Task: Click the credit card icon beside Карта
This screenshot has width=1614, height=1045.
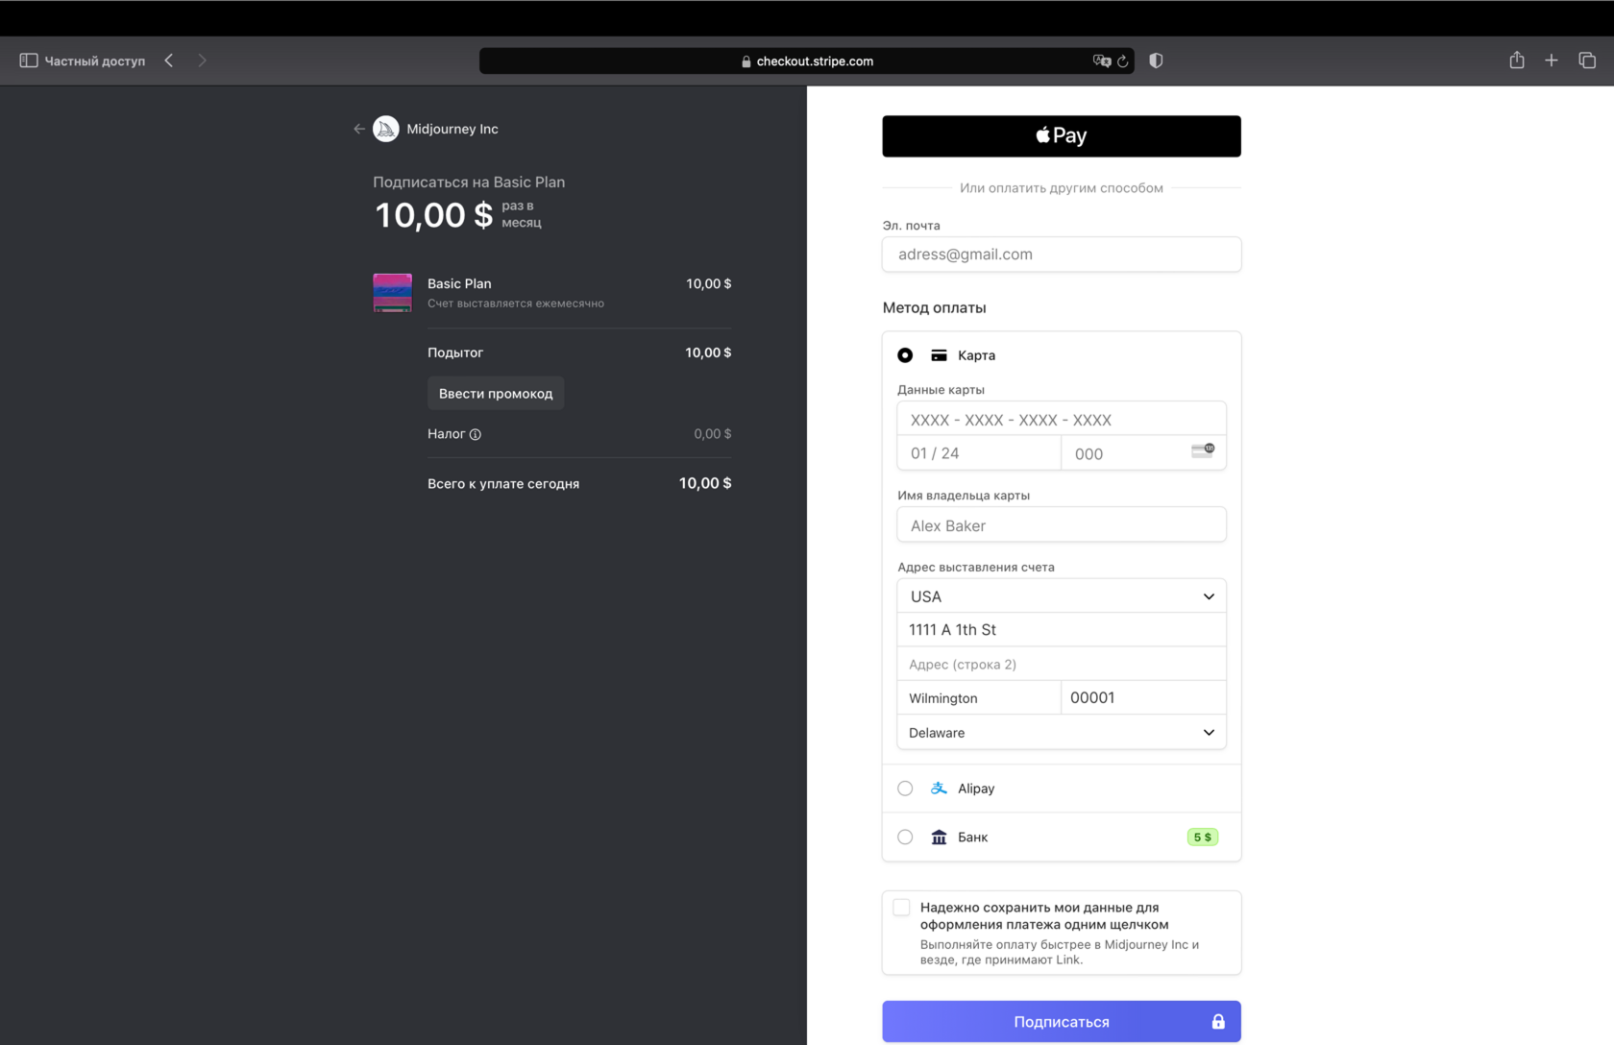Action: 940,355
